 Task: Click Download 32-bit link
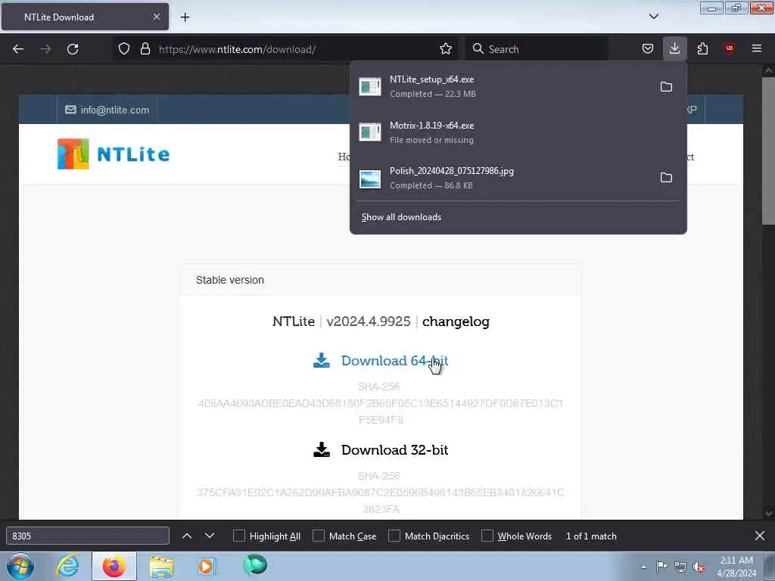[394, 450]
